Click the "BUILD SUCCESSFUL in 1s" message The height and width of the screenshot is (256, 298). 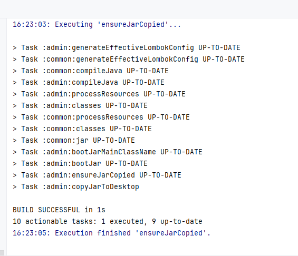point(59,210)
